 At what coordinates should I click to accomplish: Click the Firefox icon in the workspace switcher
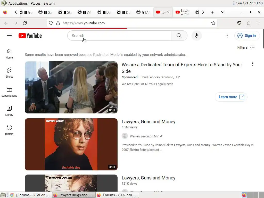[x=244, y=195]
